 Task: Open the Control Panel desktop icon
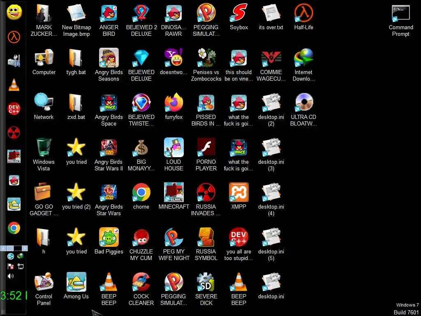coord(44,289)
